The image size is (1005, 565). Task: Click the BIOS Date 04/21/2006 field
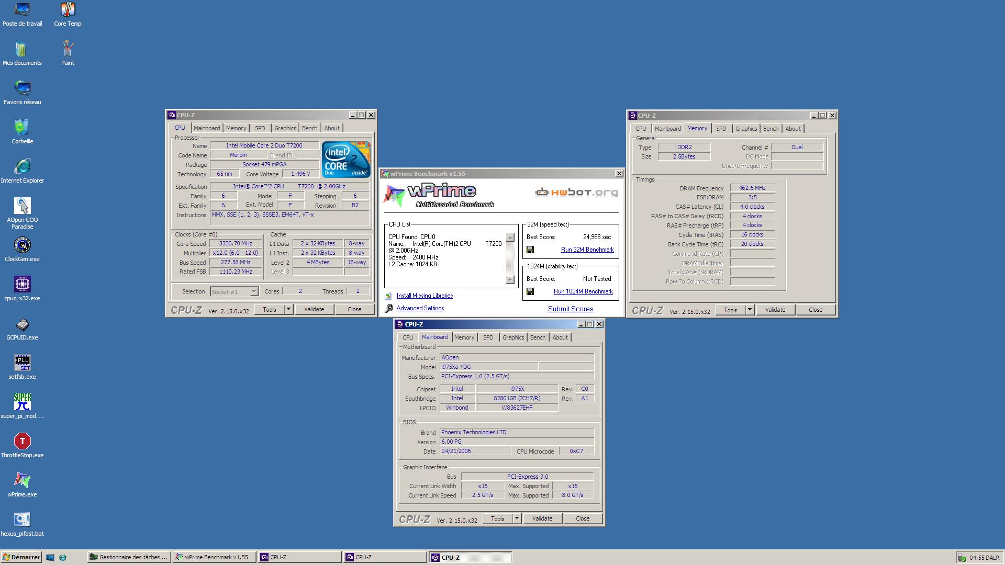(475, 451)
